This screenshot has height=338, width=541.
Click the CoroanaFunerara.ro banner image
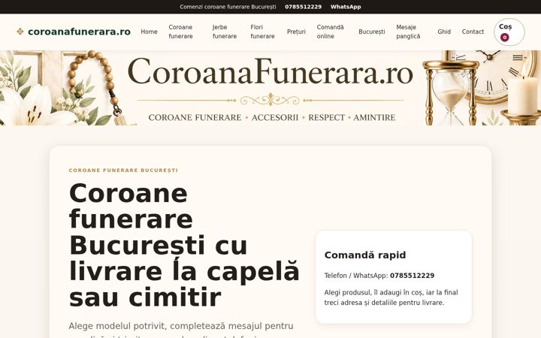[x=270, y=88]
